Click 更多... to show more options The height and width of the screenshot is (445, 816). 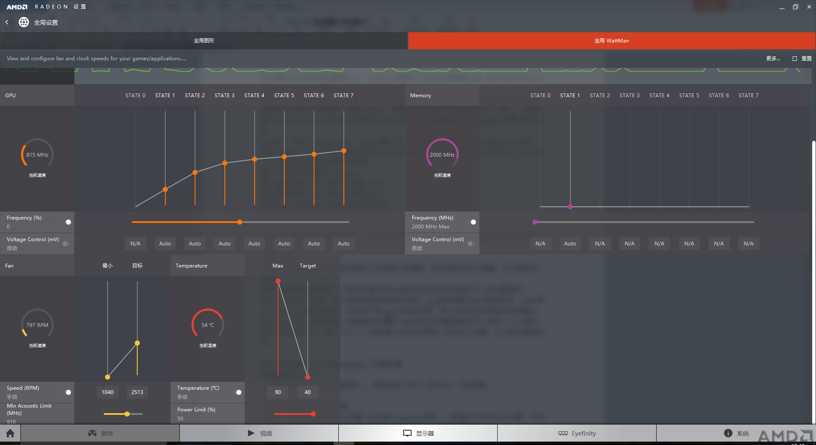(773, 59)
